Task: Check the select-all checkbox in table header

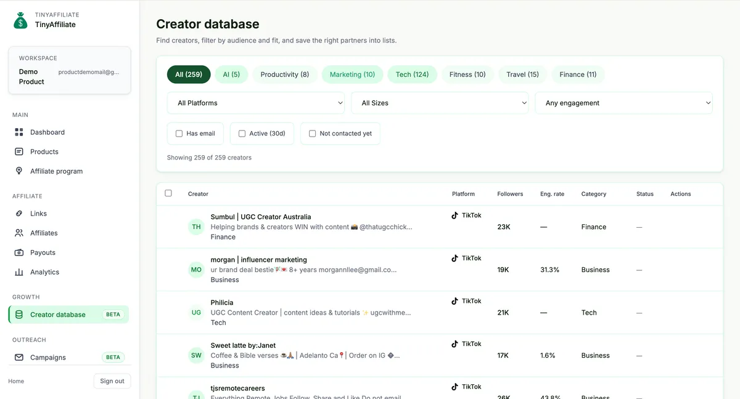Action: [x=168, y=193]
